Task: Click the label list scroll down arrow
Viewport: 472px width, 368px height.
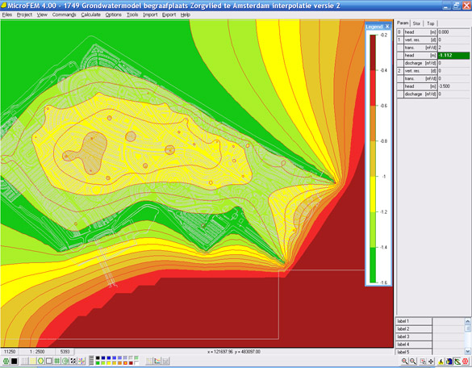Action: pyautogui.click(x=467, y=351)
